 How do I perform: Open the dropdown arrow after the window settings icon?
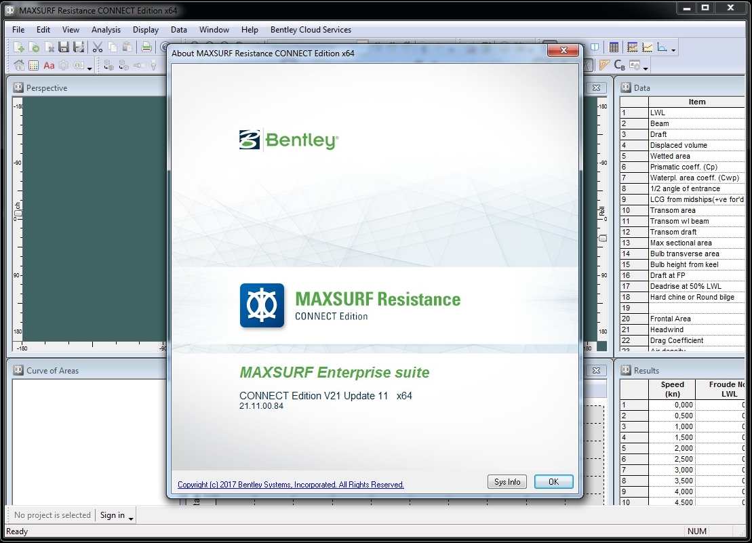pyautogui.click(x=646, y=68)
